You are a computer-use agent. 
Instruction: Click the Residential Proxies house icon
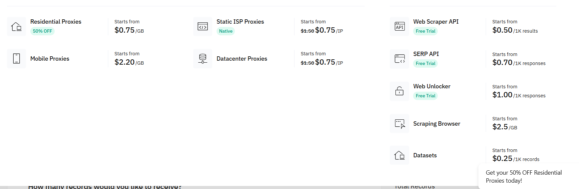point(16,26)
